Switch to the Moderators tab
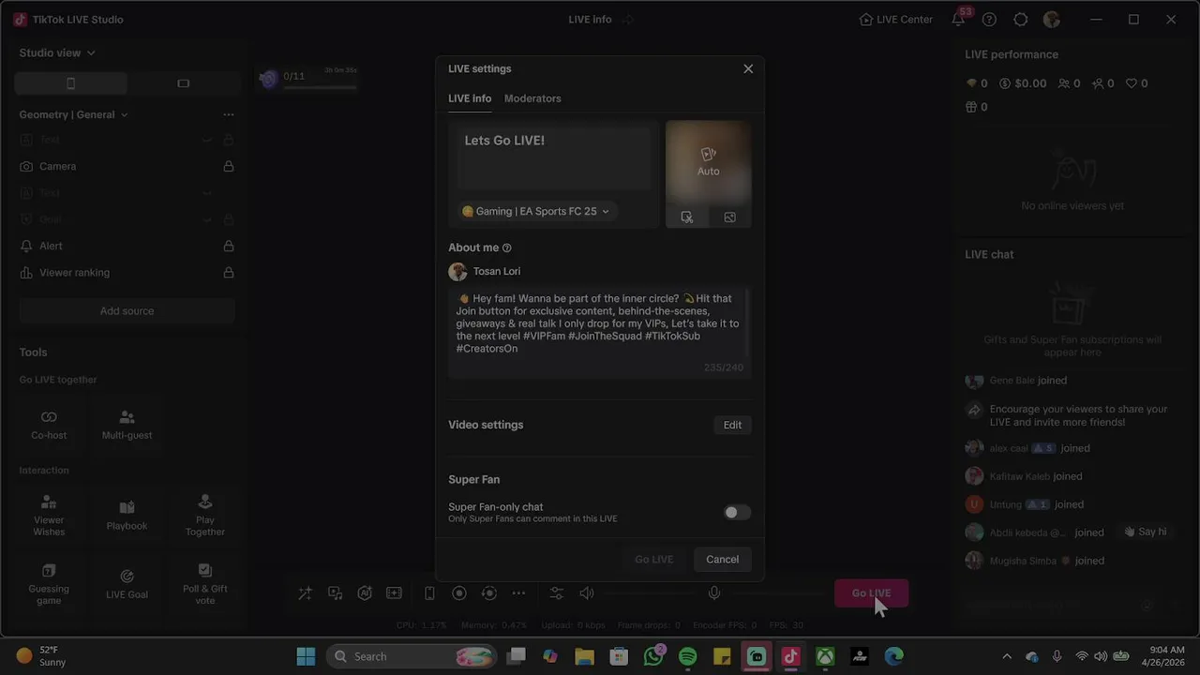This screenshot has width=1200, height=675. click(532, 98)
